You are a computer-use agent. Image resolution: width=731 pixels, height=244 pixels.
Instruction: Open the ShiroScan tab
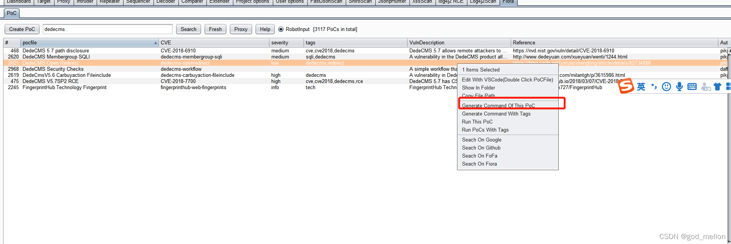(360, 2)
